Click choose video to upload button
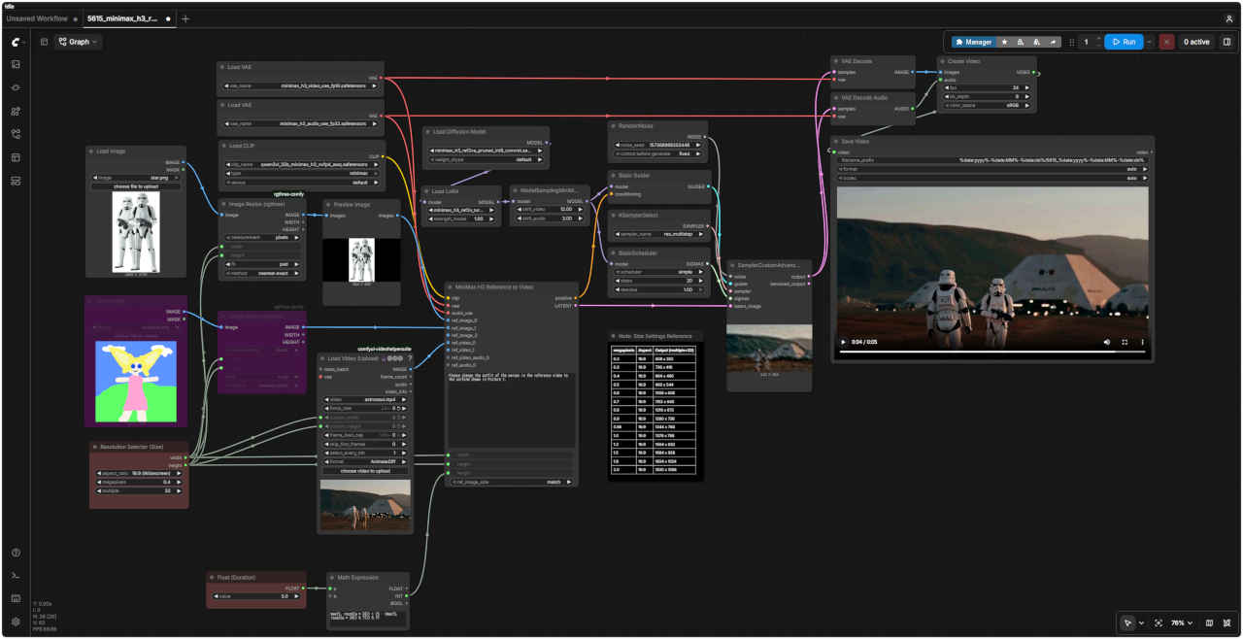 coord(365,470)
